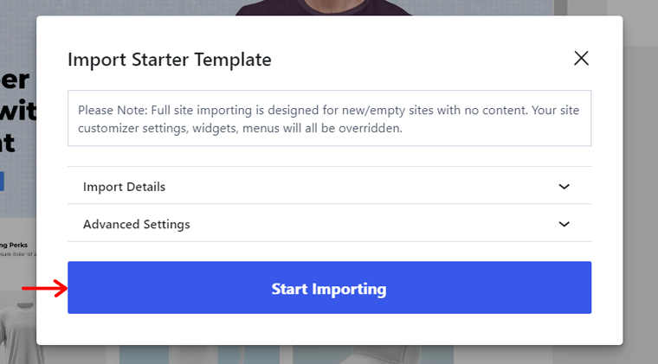Open the Import Details section label
658x364 pixels.
[x=124, y=187]
